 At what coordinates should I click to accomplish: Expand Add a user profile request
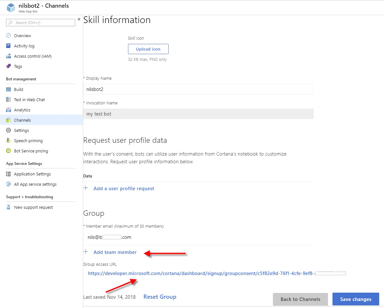[124, 189]
